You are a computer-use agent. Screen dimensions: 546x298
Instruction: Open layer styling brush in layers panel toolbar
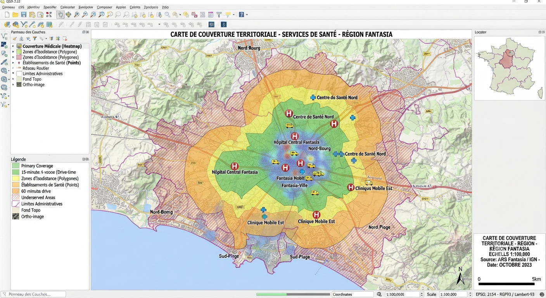pos(15,39)
